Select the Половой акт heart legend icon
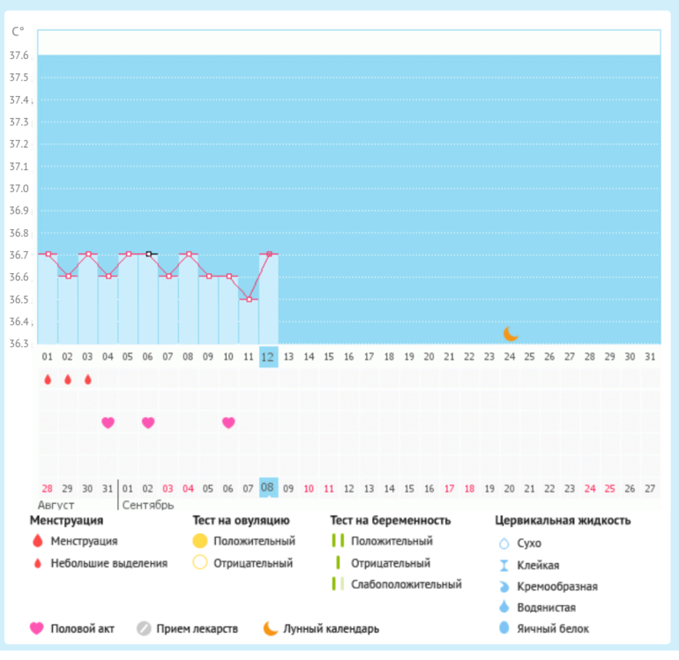This screenshot has width=679, height=660. [36, 629]
